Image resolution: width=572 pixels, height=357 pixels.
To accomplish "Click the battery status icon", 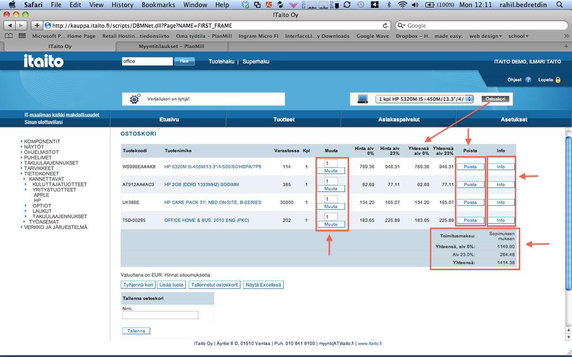I will coord(430,4).
